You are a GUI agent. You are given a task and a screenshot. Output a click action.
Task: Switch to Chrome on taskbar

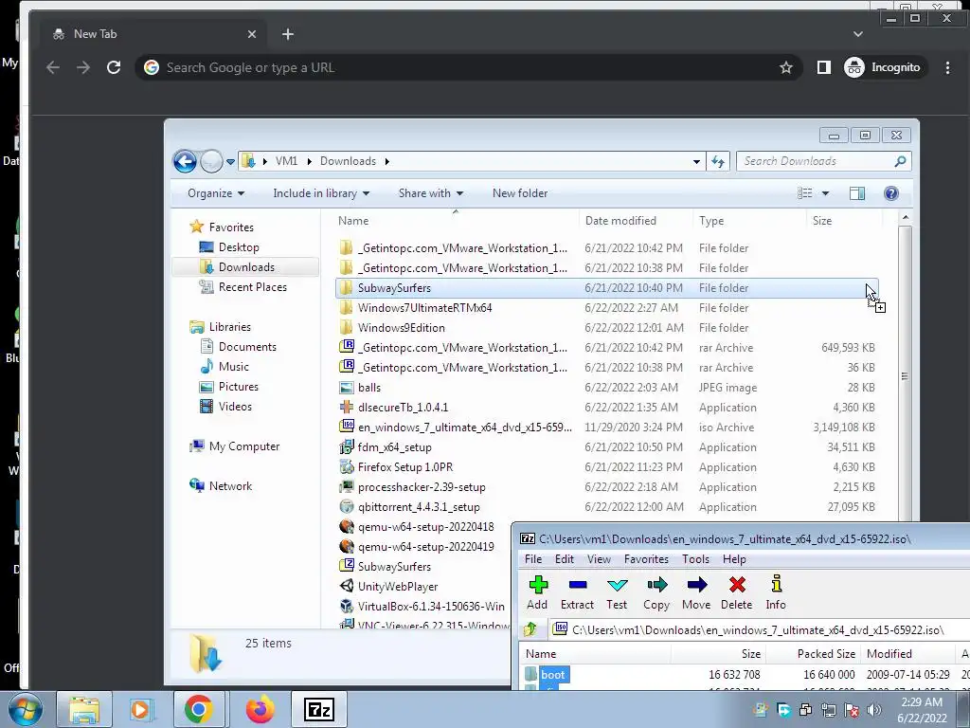(x=198, y=709)
